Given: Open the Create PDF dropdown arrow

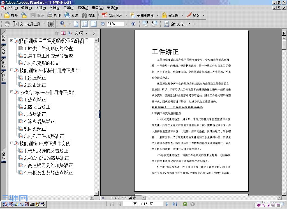Looking at the screenshot, I should [x=126, y=15].
